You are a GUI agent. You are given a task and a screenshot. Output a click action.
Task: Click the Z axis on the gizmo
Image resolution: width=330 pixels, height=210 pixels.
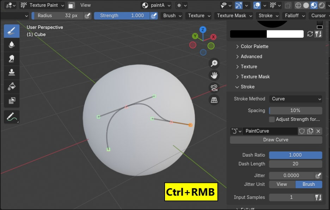click(203, 30)
